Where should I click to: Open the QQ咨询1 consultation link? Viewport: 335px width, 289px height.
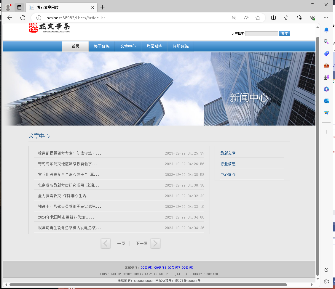pyautogui.click(x=146, y=267)
